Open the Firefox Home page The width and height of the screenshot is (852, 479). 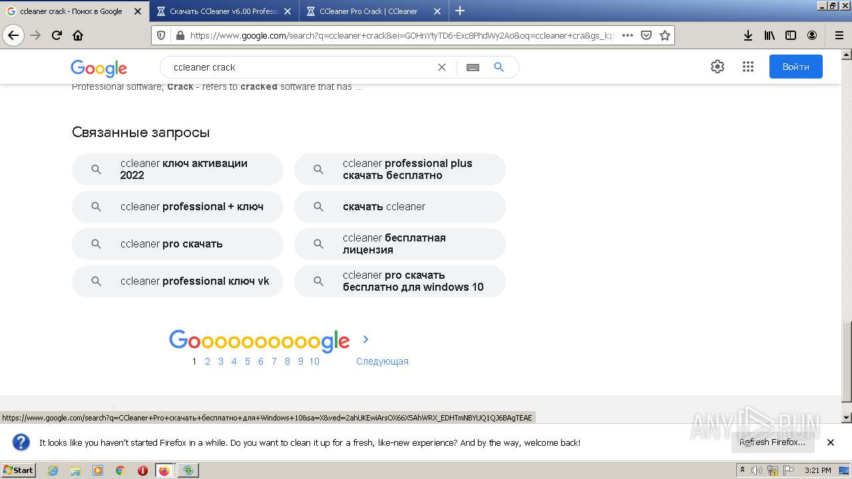[78, 35]
